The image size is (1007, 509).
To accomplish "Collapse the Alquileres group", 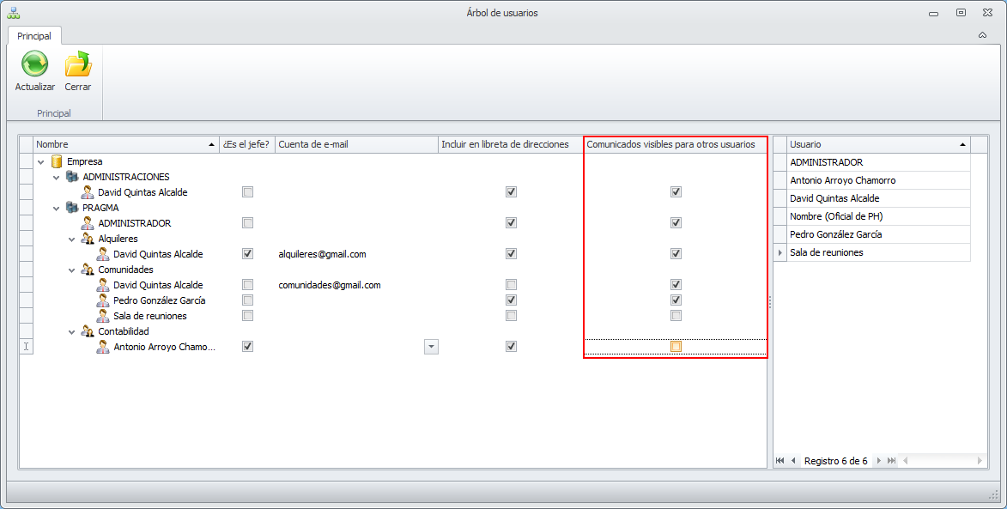I will pos(72,239).
